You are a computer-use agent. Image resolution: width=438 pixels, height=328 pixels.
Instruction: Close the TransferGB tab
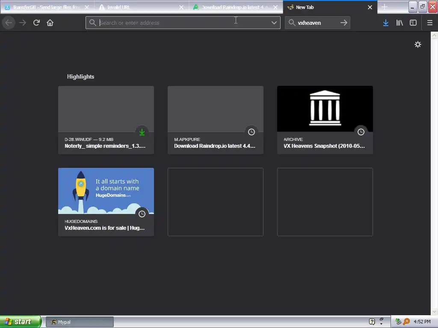click(x=87, y=7)
